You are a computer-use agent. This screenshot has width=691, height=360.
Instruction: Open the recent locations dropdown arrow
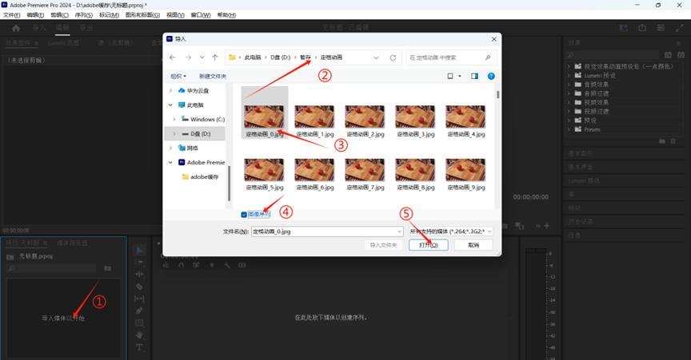[x=202, y=57]
